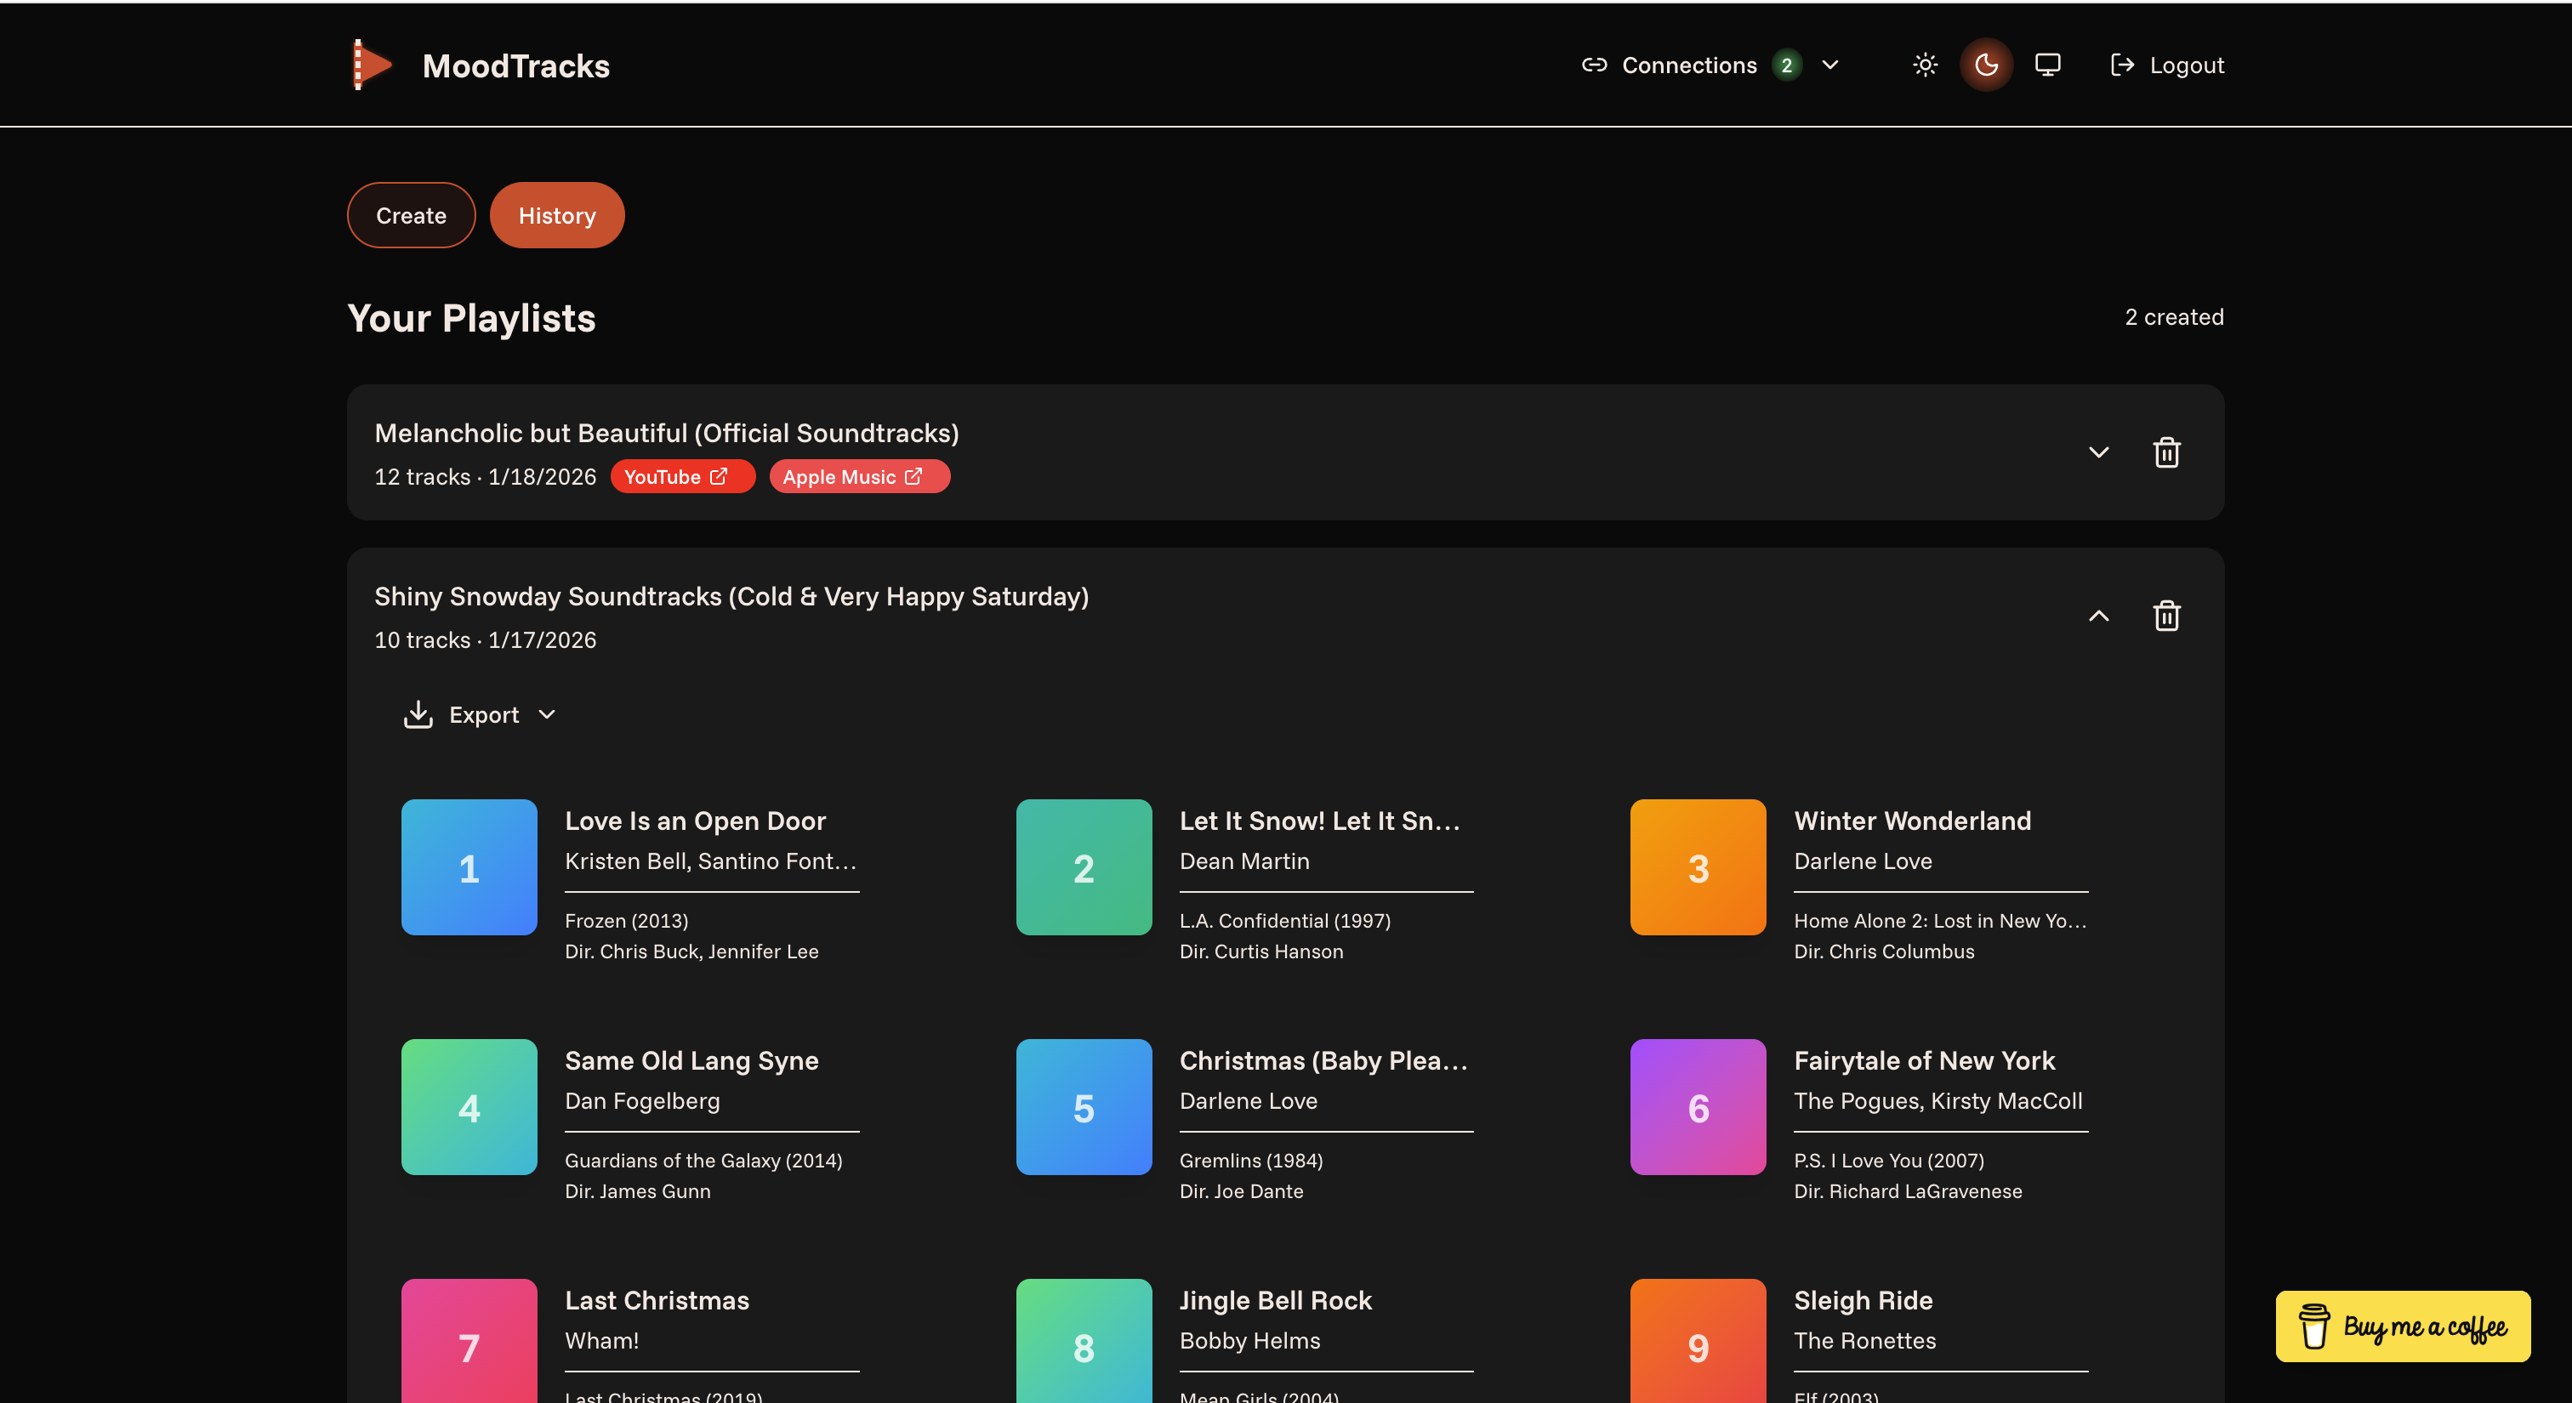Delete the Melancholic but Beautiful playlist
2572x1403 pixels.
2165,452
